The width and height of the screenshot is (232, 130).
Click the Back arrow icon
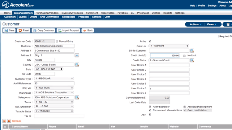click(85, 30)
